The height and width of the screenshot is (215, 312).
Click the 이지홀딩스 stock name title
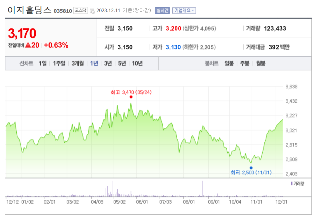30,10
